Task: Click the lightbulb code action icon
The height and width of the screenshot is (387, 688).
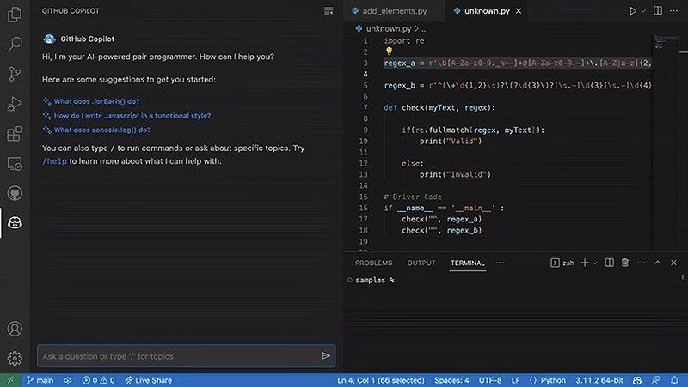Action: pyautogui.click(x=390, y=51)
